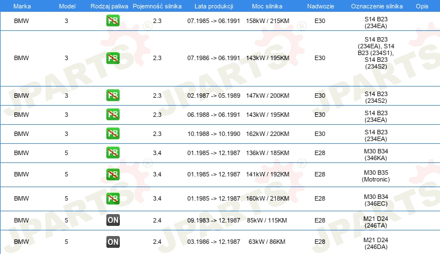Click the Opis column header
Image resolution: width=440 pixels, height=254 pixels.
(422, 6)
